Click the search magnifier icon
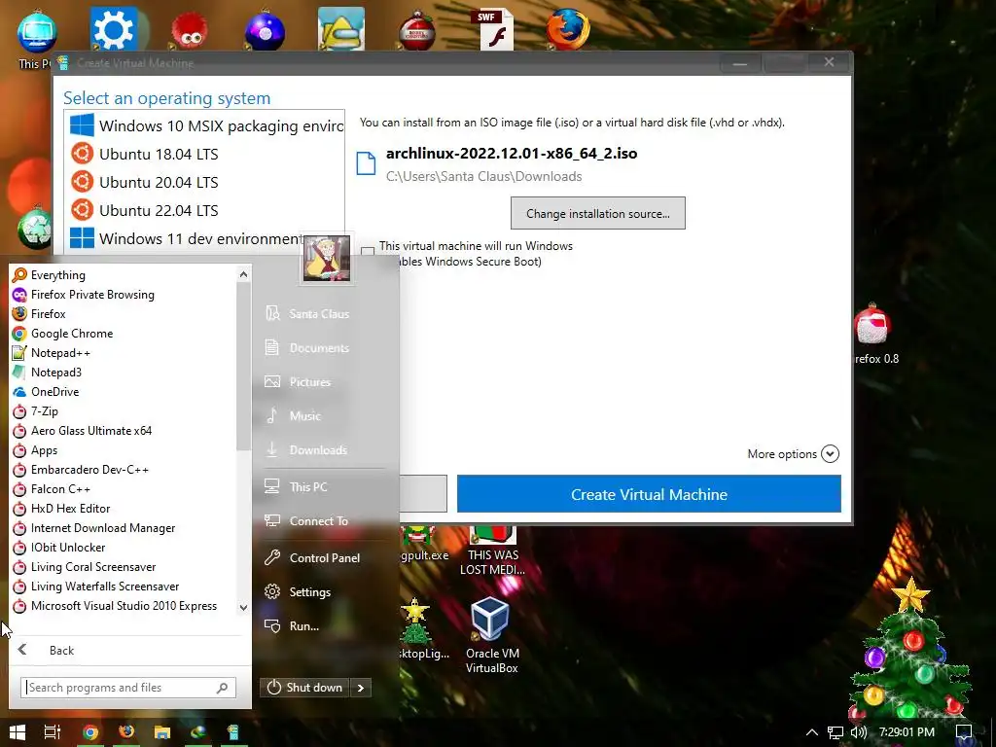Screen dimensions: 996x747 [x=223, y=688]
